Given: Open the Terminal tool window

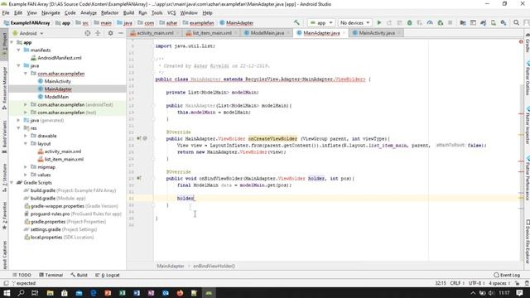Looking at the screenshot, I should (51, 275).
